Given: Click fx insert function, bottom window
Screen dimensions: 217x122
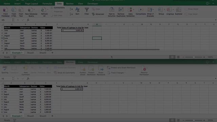Looking at the screenshot, I should [x=28, y=79].
